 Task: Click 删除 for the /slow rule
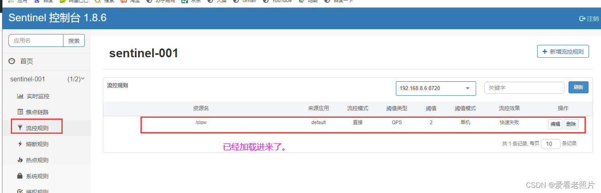(571, 124)
